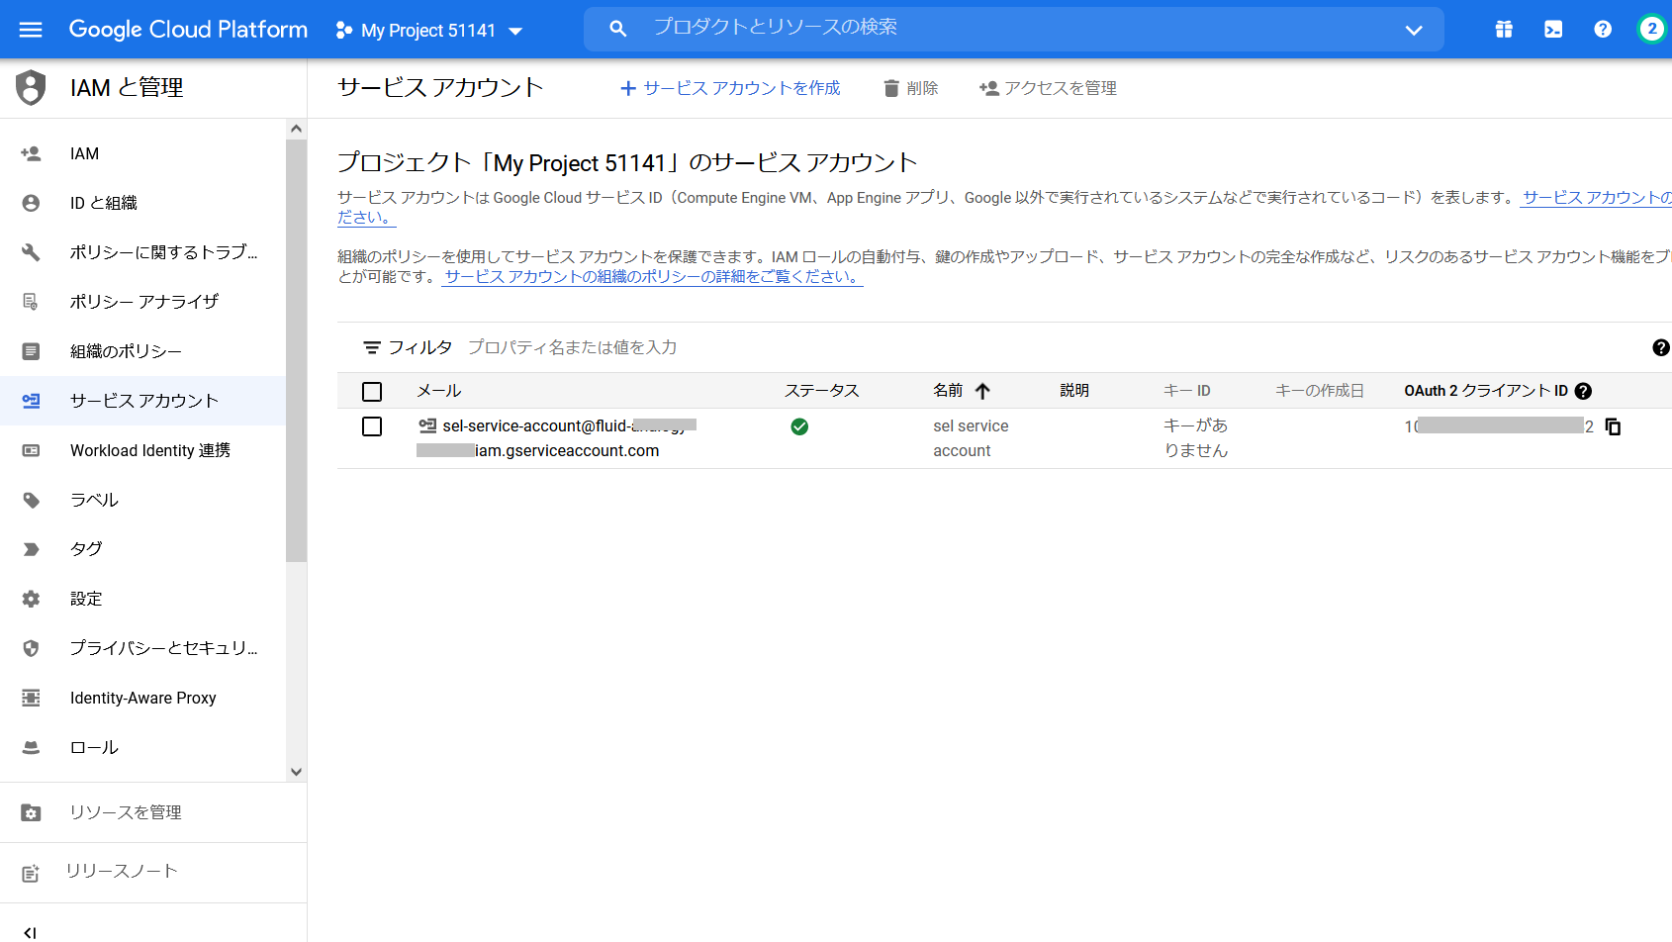The width and height of the screenshot is (1672, 942).
Task: Toggle the select-all header checkbox
Action: [x=372, y=392]
